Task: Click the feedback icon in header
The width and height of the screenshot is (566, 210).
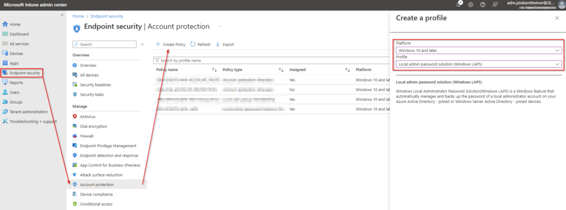Action: pos(495,4)
